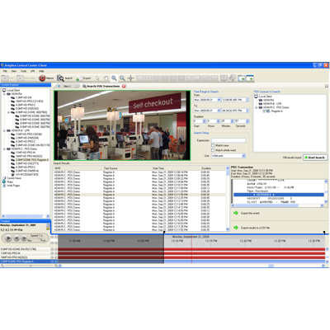Click the green arrow Export this event icon
Image resolution: width=330 pixels, height=330 pixels.
coord(236,213)
